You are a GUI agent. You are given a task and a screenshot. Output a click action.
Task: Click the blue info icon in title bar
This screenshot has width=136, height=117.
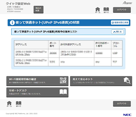pyautogui.click(x=12, y=23)
